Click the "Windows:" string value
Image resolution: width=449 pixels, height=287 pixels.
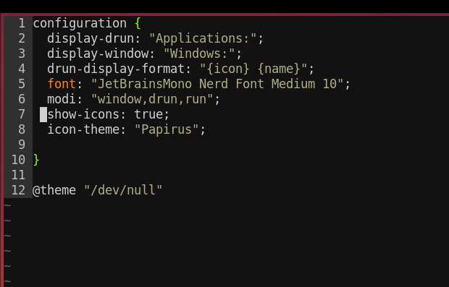pyautogui.click(x=199, y=53)
